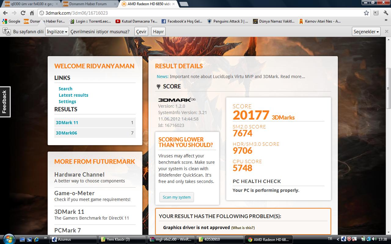Switch to 4D530910 taskbar window
The height and width of the screenshot is (244, 391).
(x=220, y=239)
